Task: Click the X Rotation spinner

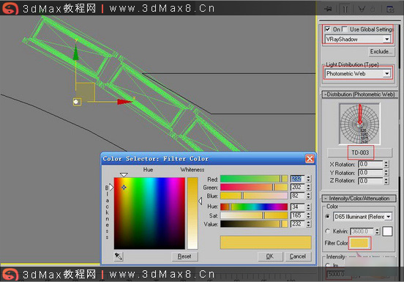Action: pyautogui.click(x=386, y=164)
